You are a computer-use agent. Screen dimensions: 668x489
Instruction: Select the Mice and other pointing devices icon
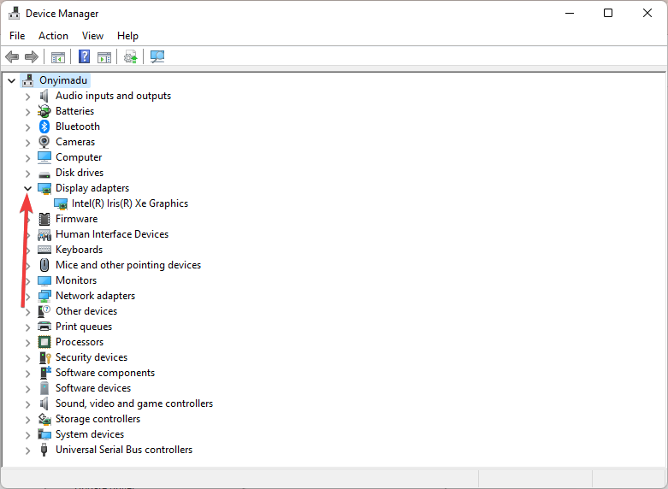point(44,265)
